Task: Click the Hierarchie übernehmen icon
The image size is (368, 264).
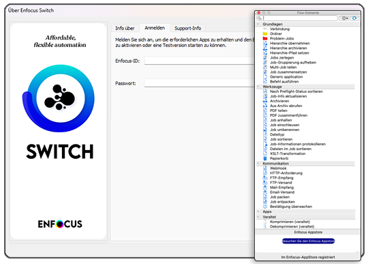Action: click(265, 43)
